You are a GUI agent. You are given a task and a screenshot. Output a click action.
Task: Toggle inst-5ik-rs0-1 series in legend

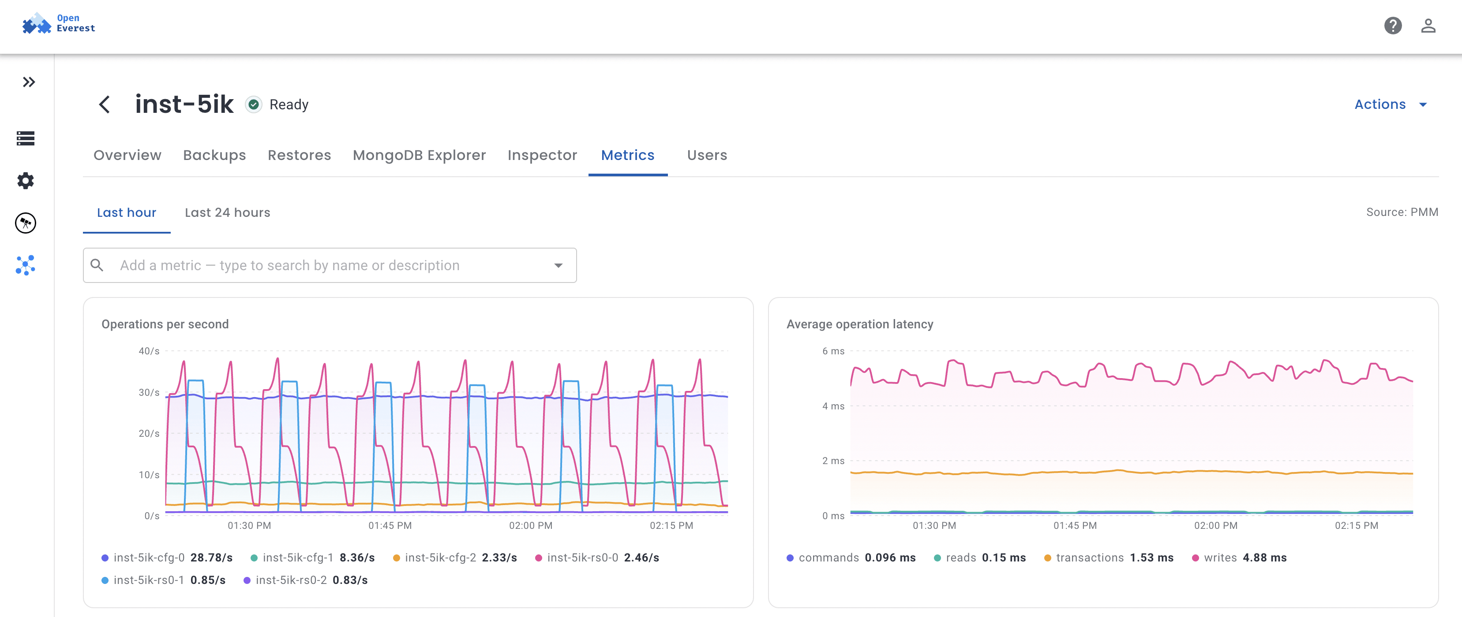[x=164, y=580]
